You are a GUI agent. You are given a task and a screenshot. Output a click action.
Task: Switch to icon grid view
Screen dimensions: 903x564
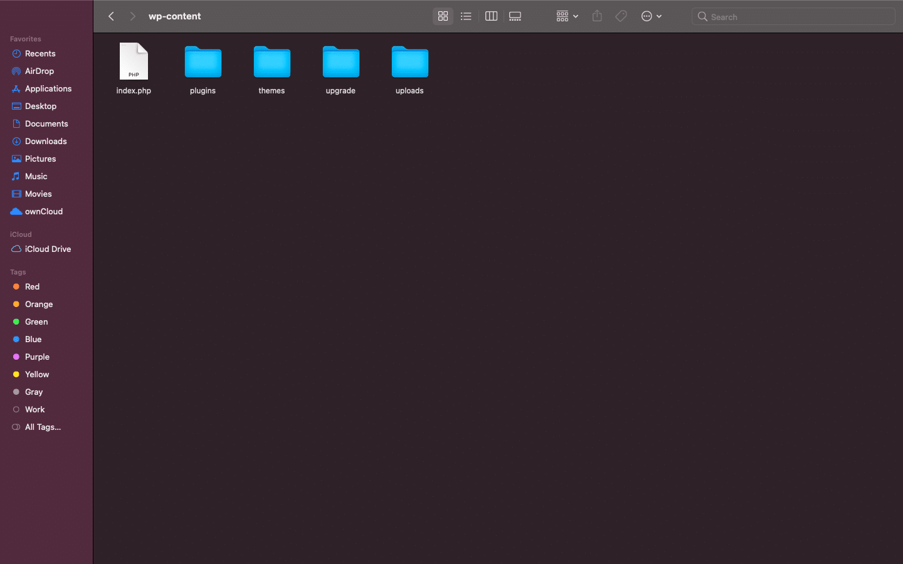point(443,16)
